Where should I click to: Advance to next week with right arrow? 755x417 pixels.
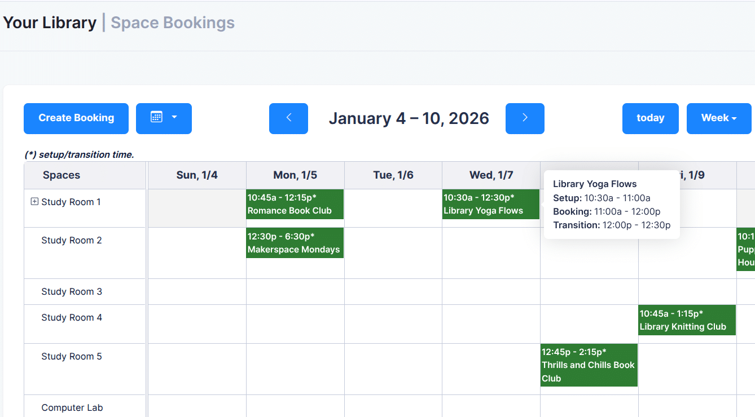click(525, 118)
